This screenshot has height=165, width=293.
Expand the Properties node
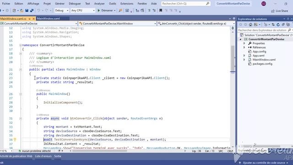point(244,44)
